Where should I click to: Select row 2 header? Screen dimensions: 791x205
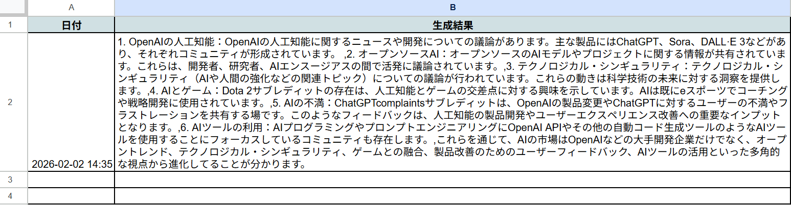[10, 102]
